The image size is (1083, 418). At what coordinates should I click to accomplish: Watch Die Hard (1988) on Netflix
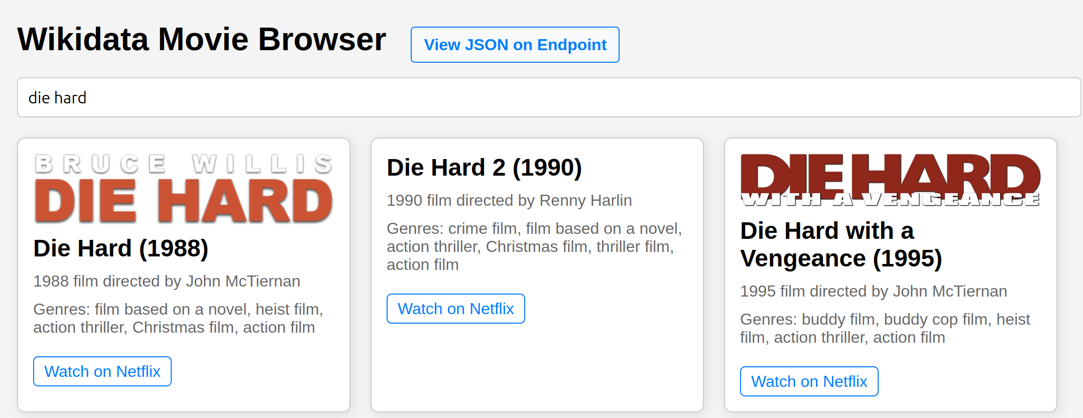pyautogui.click(x=102, y=371)
